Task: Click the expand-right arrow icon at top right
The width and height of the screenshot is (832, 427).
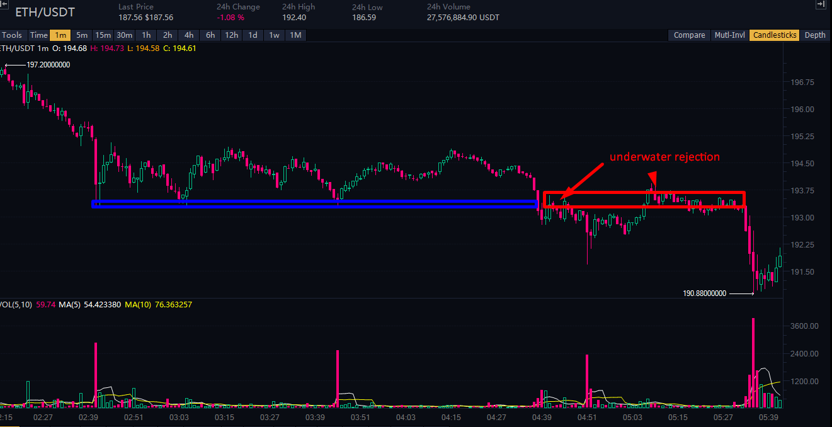Action: point(820,5)
